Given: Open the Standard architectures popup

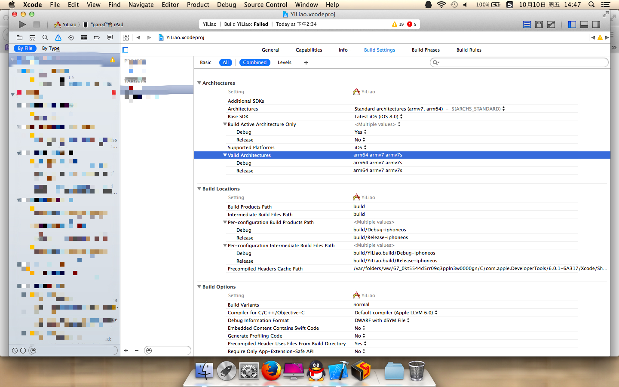Looking at the screenshot, I should 429,109.
